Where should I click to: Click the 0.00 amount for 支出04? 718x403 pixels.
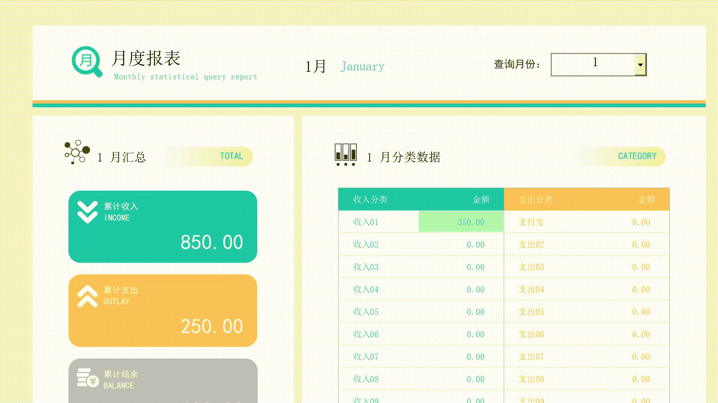pyautogui.click(x=641, y=289)
